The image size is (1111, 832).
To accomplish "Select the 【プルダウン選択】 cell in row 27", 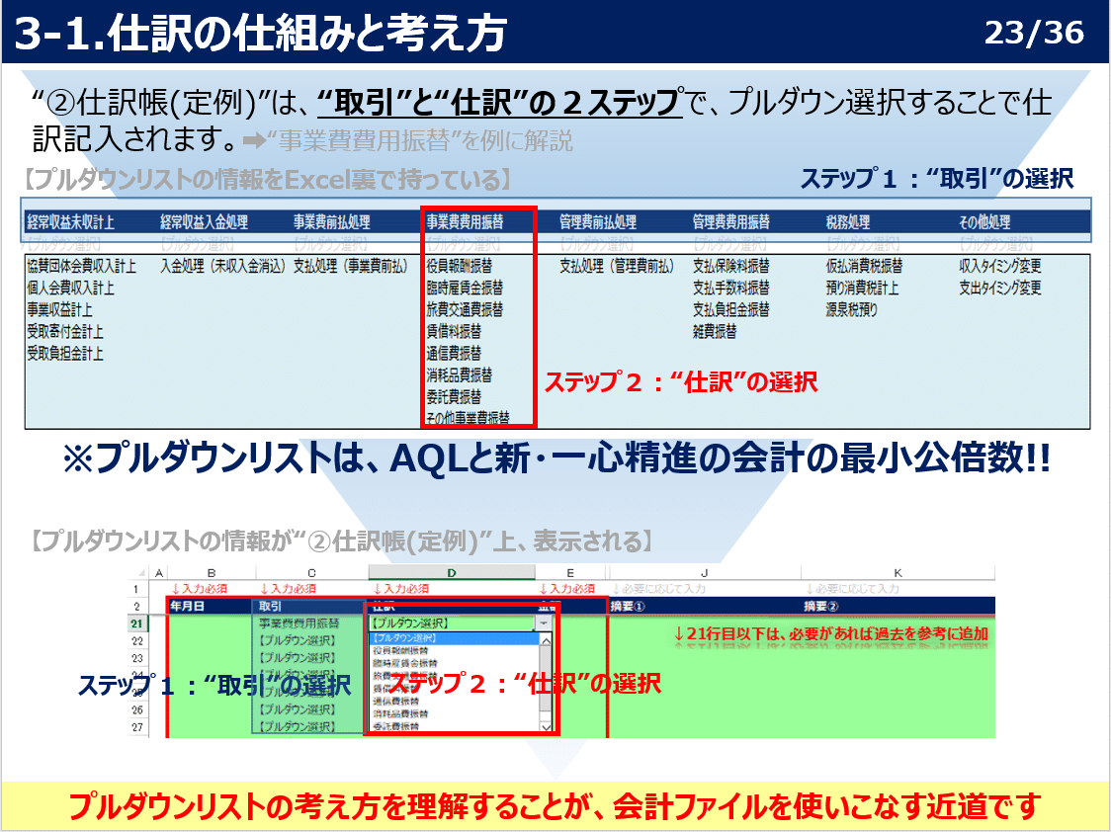I will pyautogui.click(x=310, y=726).
